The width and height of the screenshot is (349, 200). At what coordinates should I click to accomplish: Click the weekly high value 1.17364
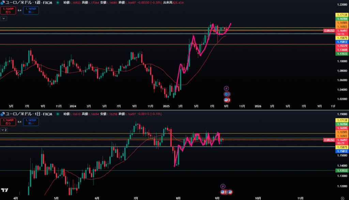(x=93, y=3)
